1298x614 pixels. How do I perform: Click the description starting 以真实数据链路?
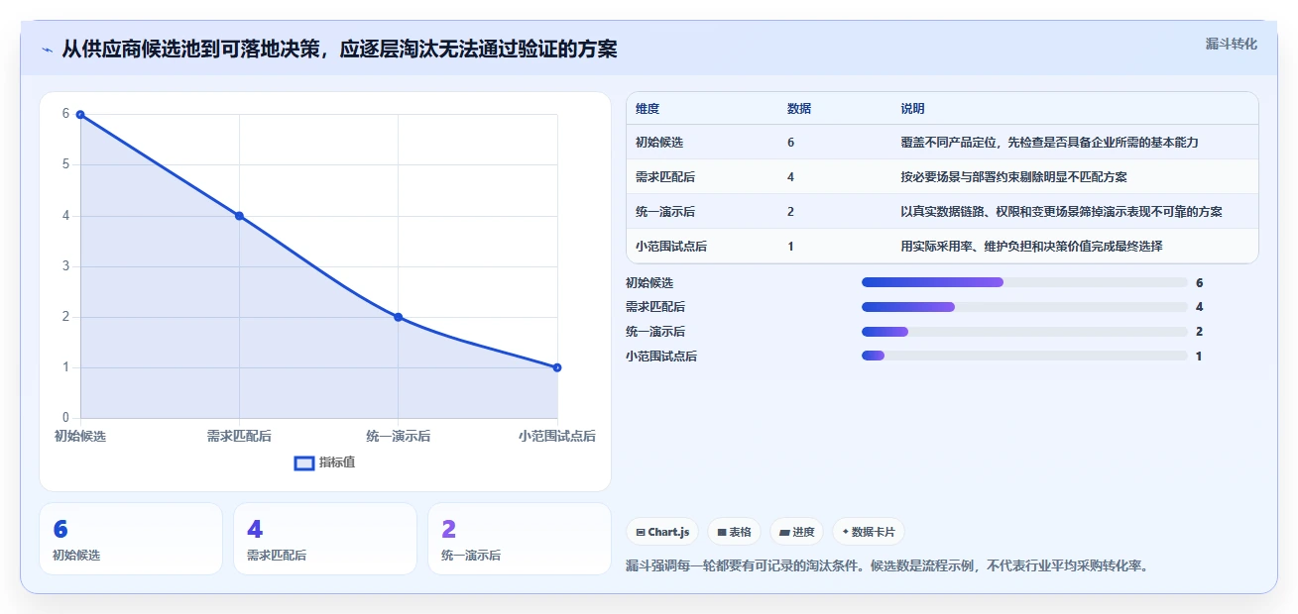[x=1061, y=212]
